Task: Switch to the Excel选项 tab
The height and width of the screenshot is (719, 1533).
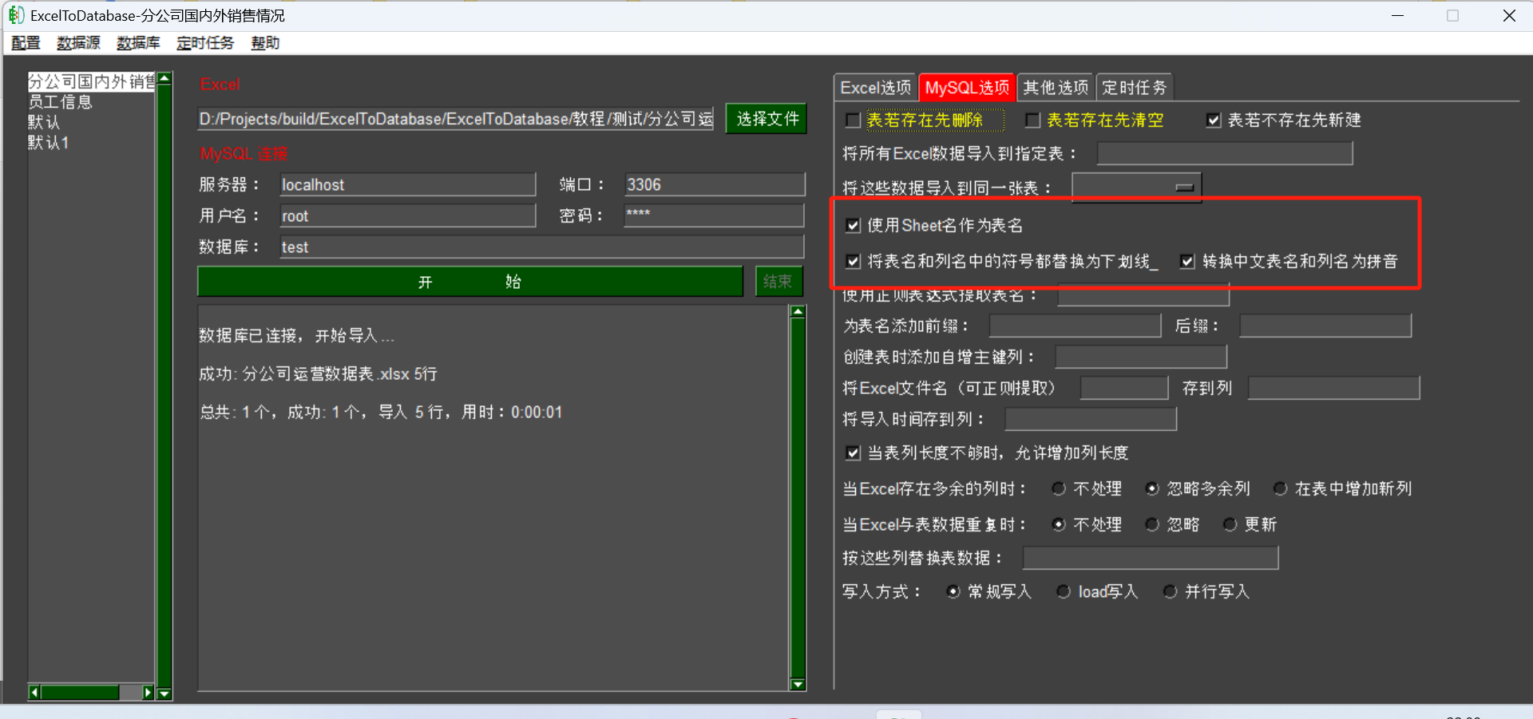Action: [x=875, y=88]
